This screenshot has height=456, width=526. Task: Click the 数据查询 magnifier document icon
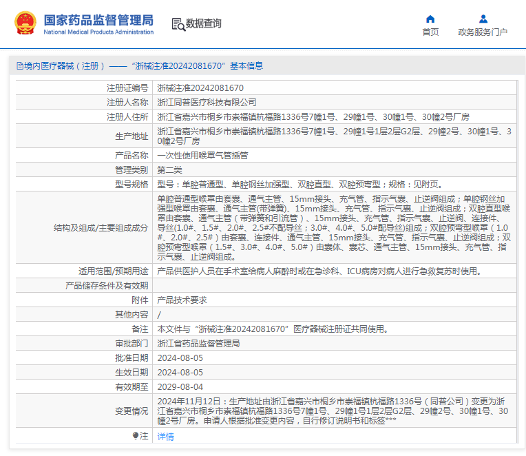pos(178,24)
